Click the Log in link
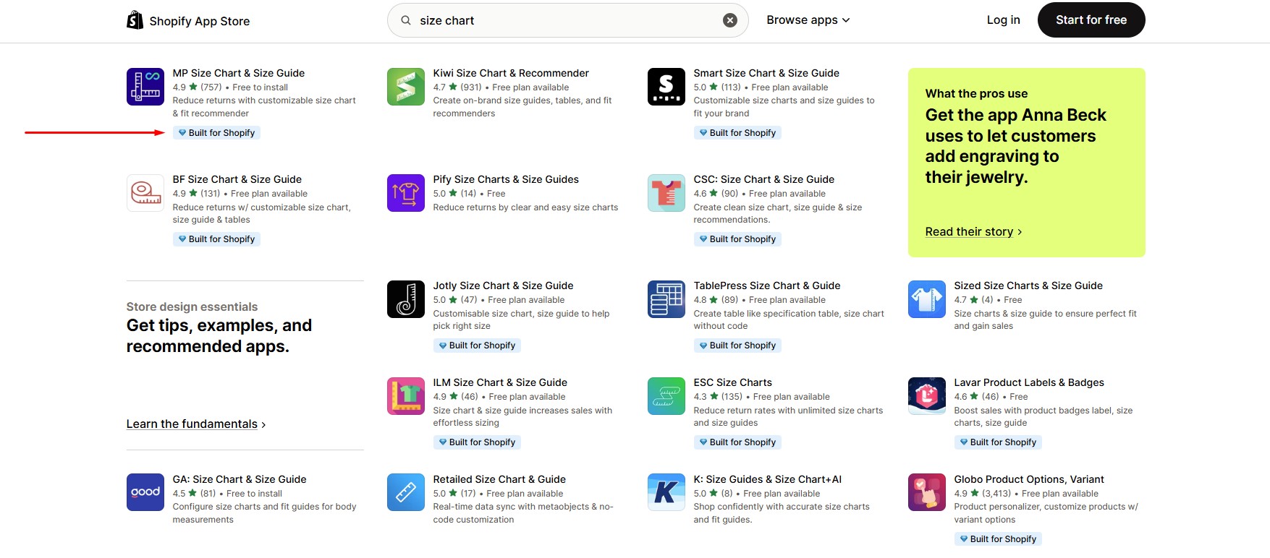1270x558 pixels. pos(1003,20)
